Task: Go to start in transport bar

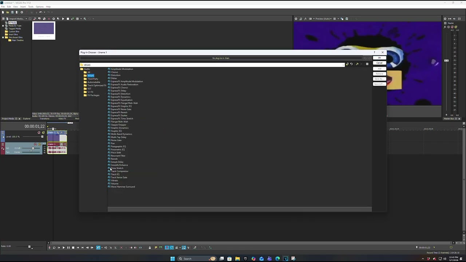Action: point(78,247)
